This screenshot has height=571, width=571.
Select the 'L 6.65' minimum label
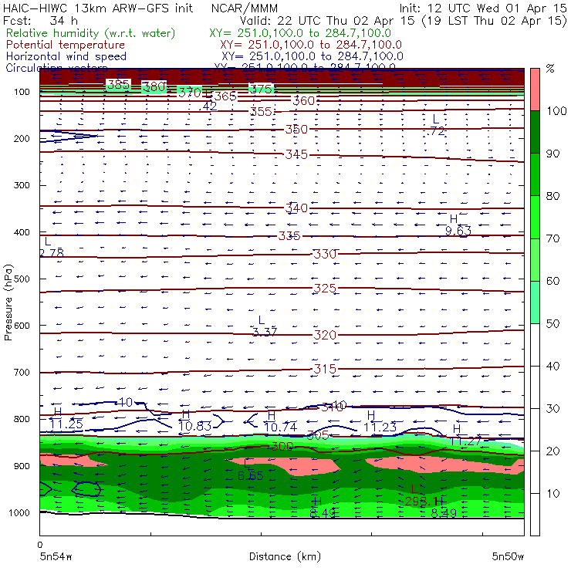(x=250, y=470)
